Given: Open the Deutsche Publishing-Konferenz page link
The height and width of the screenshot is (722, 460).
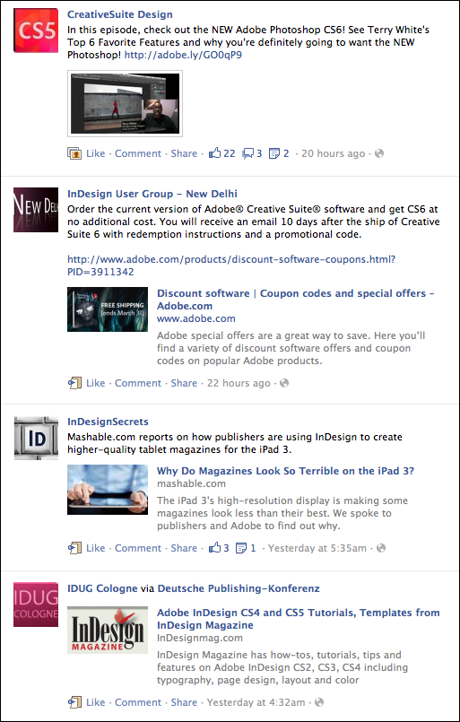Looking at the screenshot, I should [239, 588].
